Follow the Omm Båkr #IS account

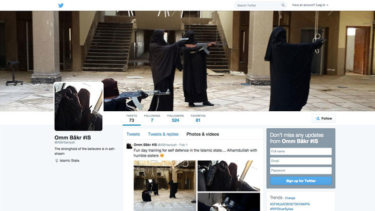(x=324, y=118)
